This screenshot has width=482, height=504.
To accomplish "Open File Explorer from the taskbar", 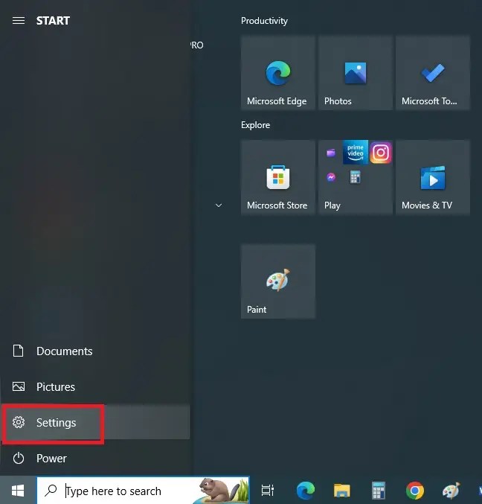I will (341, 491).
